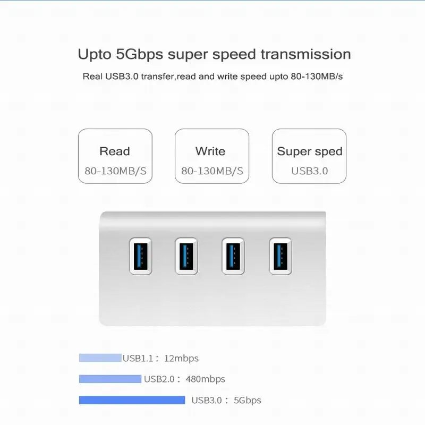This screenshot has width=425, height=425.
Task: Click the third USB port from the left
Action: click(233, 256)
